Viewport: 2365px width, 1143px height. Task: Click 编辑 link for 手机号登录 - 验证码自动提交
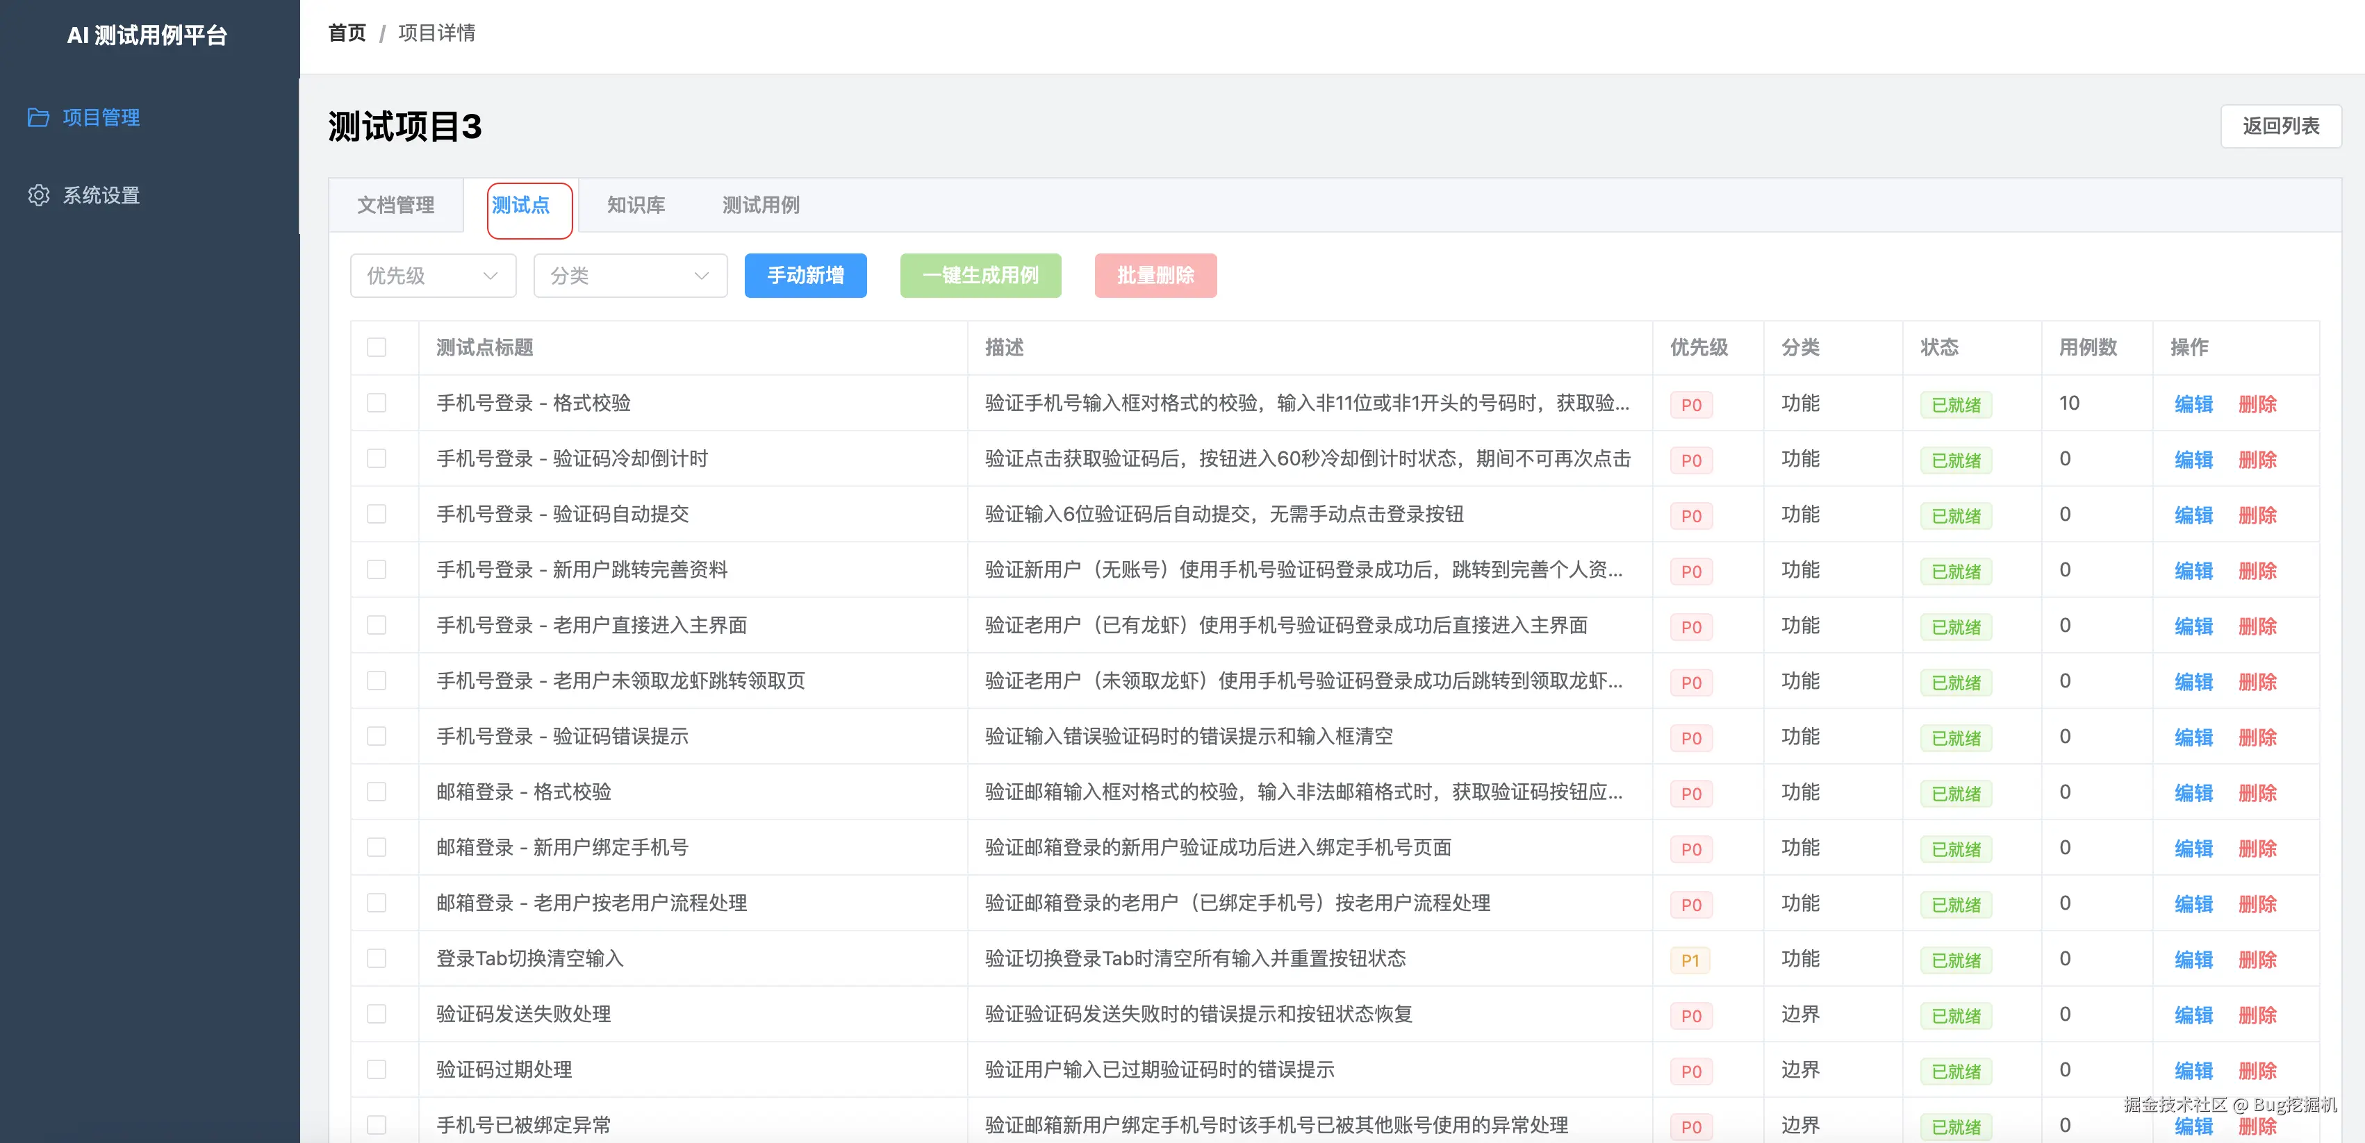pos(2193,515)
